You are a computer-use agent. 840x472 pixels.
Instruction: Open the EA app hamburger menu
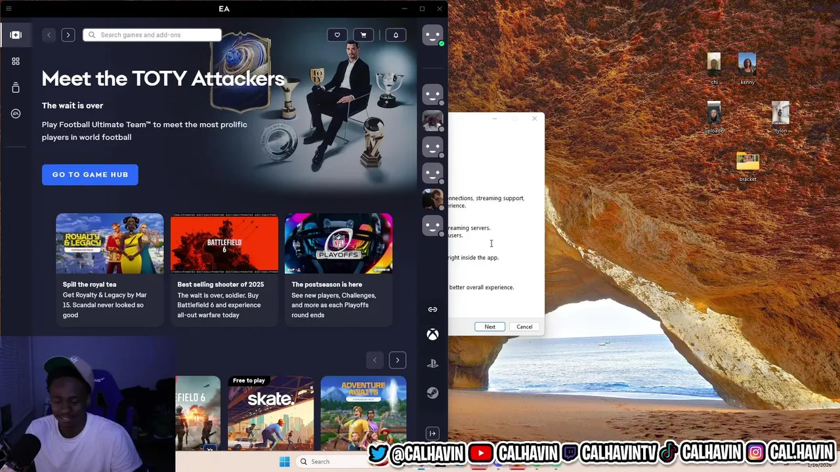pyautogui.click(x=9, y=9)
